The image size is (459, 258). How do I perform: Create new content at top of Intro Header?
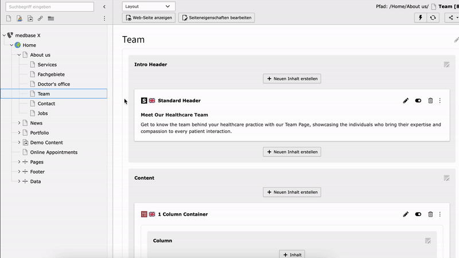[292, 79]
